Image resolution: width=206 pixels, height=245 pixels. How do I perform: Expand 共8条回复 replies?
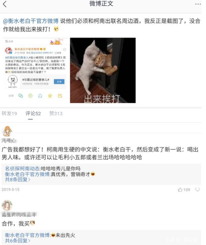[18, 180]
